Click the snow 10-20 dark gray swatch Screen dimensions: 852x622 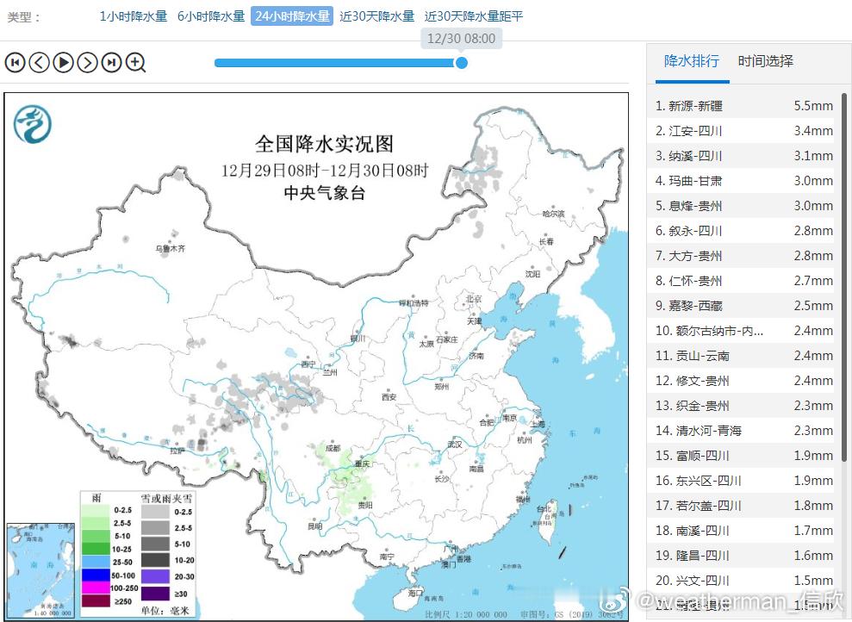[155, 560]
